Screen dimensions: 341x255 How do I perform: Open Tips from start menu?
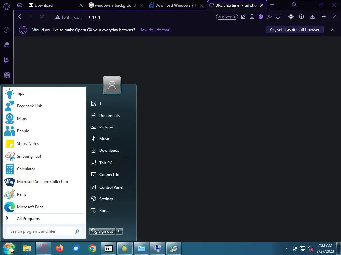[x=44, y=93]
